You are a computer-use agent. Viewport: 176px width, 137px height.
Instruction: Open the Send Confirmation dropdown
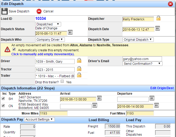pyautogui.click(x=142, y=64)
